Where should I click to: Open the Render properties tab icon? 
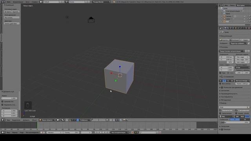(x=225, y=28)
